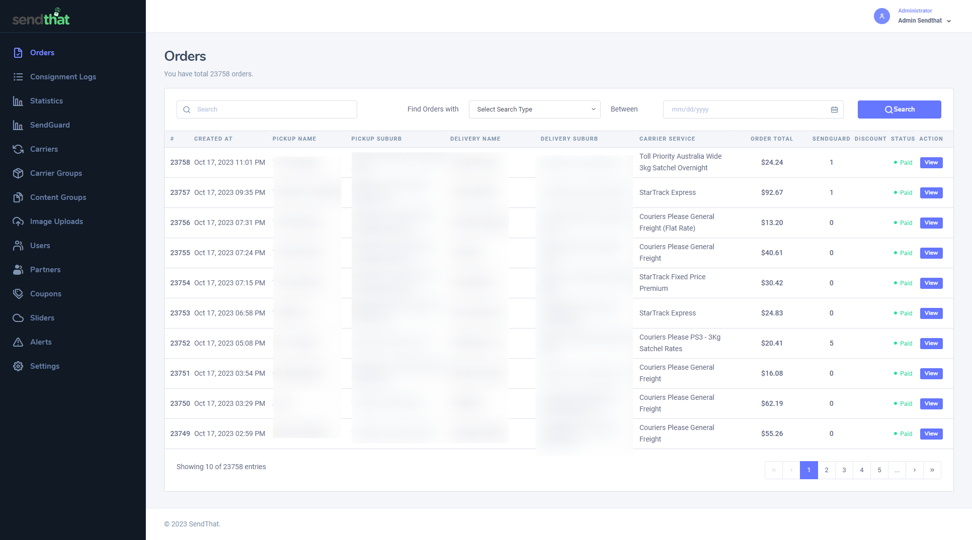The height and width of the screenshot is (540, 972).
Task: View order 23755
Action: click(x=931, y=253)
